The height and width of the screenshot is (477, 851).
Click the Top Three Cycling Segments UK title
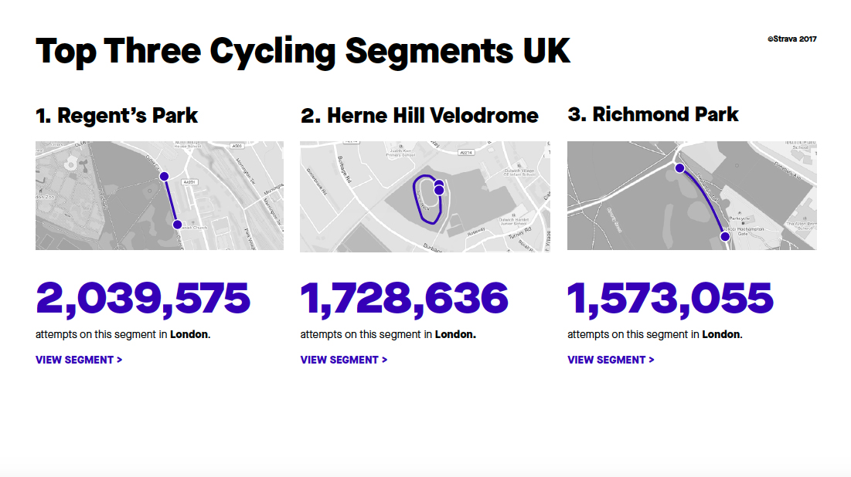303,51
